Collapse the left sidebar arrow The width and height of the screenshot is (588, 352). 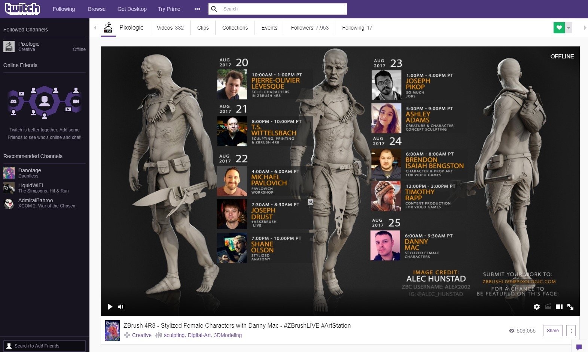tap(95, 28)
